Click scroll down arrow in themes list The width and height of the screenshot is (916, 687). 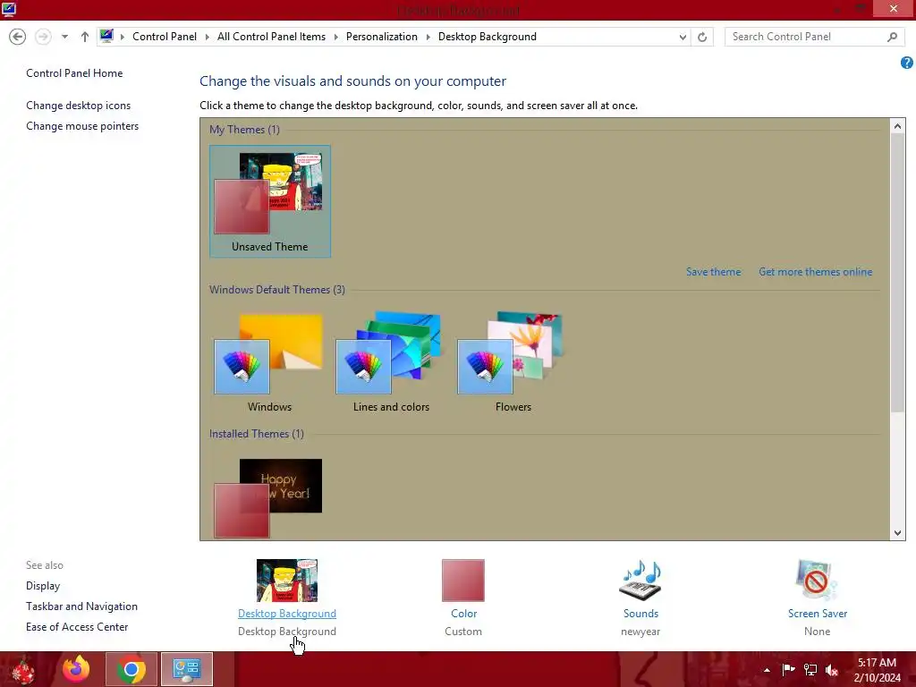[x=898, y=533]
